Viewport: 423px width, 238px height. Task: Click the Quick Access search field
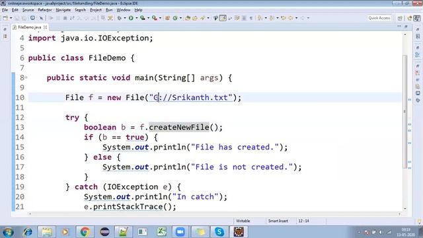click(x=379, y=18)
